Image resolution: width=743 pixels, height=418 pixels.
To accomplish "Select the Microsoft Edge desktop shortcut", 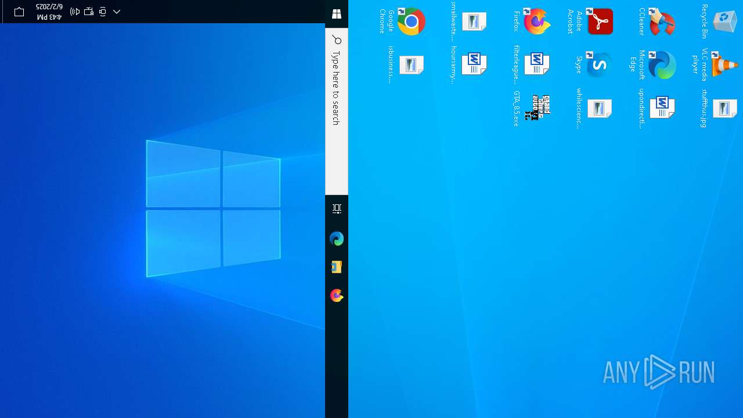I will pos(653,64).
